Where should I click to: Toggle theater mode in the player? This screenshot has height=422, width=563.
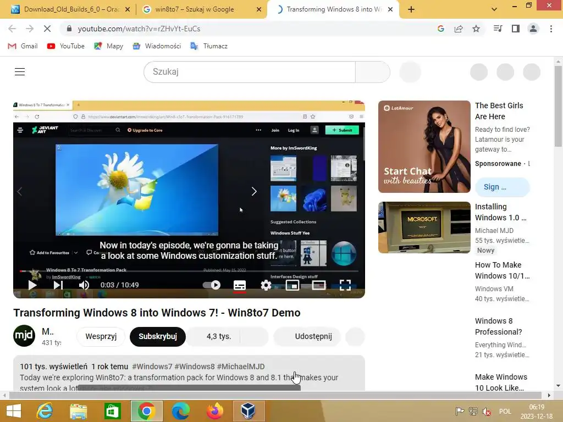pyautogui.click(x=319, y=285)
